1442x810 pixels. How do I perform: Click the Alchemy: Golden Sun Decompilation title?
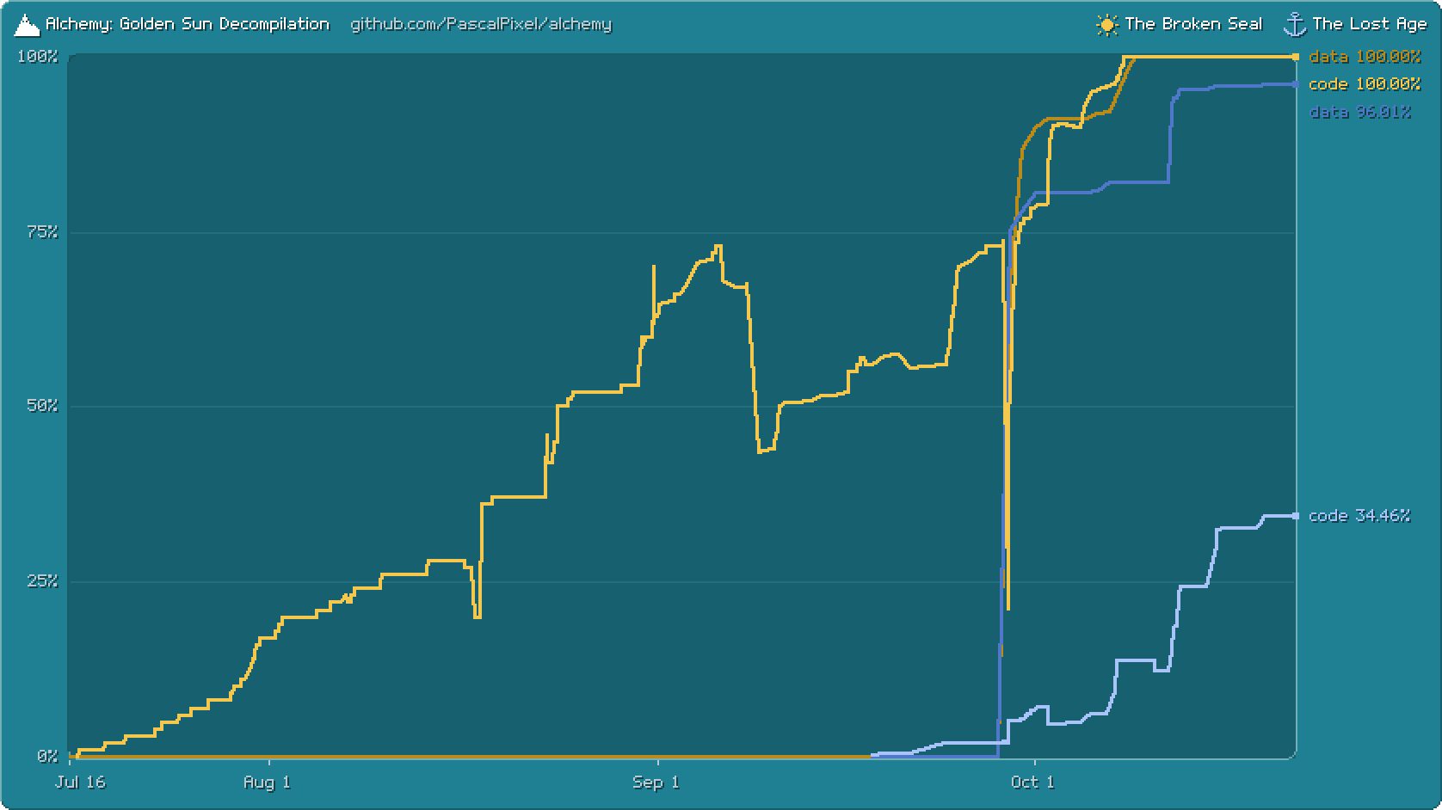(188, 24)
